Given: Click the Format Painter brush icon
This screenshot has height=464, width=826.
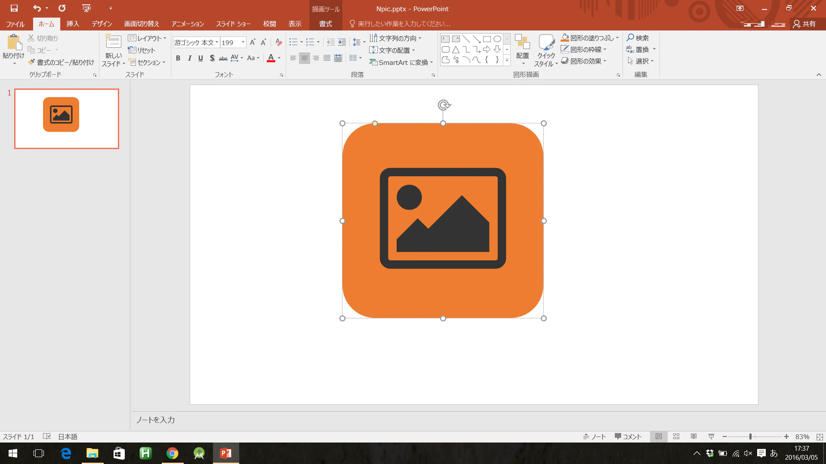Looking at the screenshot, I should [x=31, y=62].
